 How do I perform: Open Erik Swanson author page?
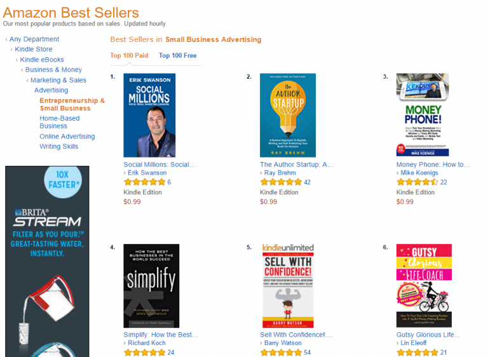point(147,173)
